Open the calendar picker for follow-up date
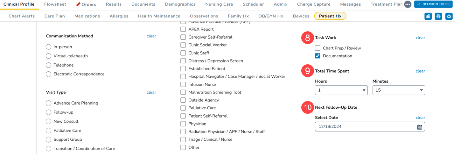The width and height of the screenshot is (454, 154). 419,127
